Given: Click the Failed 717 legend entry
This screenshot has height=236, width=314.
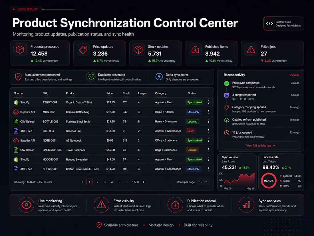Looking at the screenshot, I should [x=291, y=181].
